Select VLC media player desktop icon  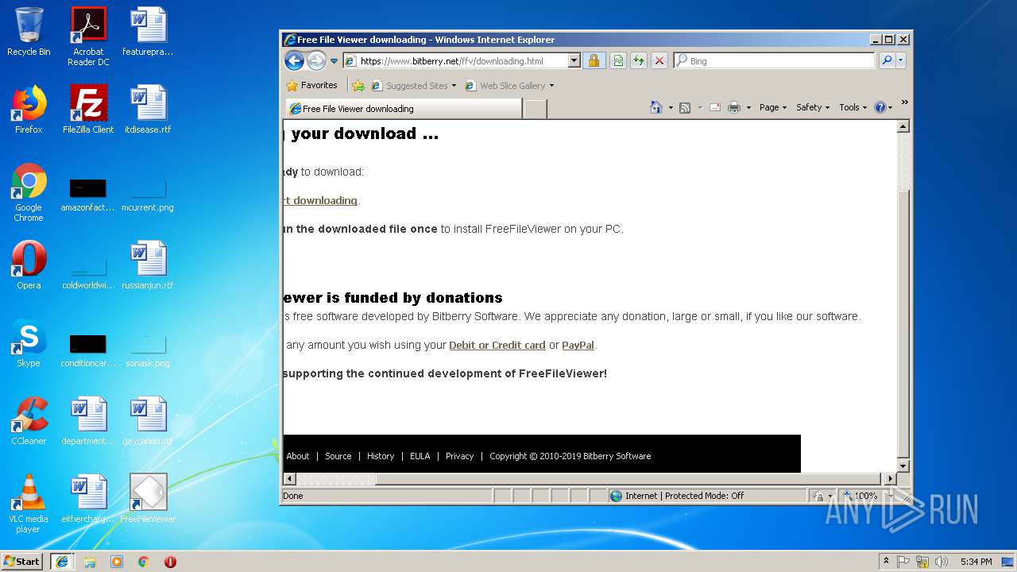pos(29,504)
